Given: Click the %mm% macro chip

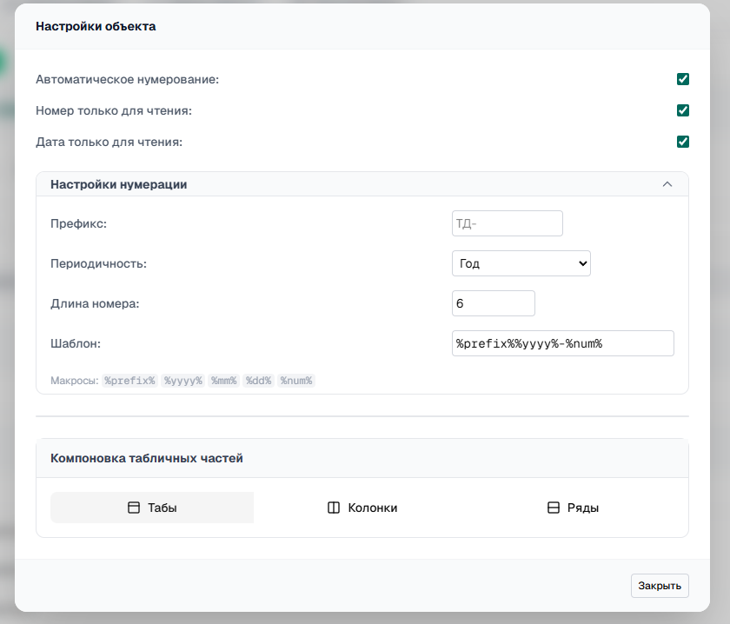Looking at the screenshot, I should pos(224,381).
